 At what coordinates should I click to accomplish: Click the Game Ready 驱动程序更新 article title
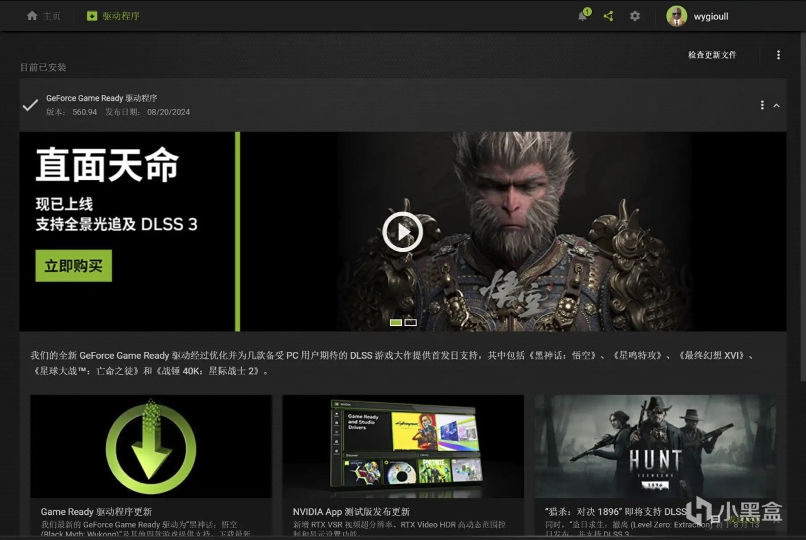coord(96,512)
